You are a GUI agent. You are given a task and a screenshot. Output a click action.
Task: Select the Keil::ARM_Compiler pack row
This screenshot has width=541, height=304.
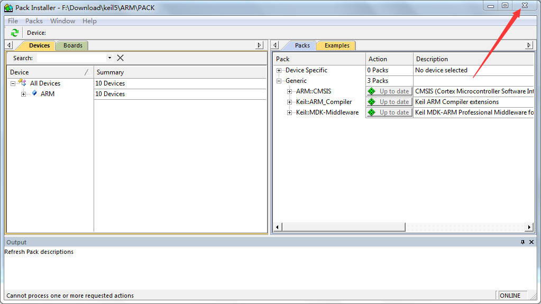(324, 102)
